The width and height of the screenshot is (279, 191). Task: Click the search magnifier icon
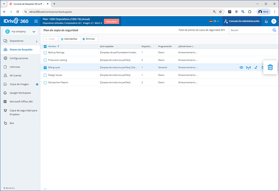click(x=274, y=30)
